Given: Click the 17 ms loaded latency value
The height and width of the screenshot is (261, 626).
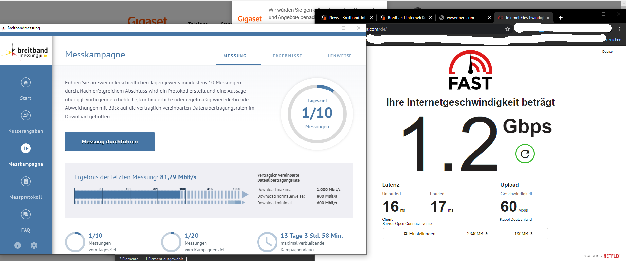Looking at the screenshot, I should [442, 206].
